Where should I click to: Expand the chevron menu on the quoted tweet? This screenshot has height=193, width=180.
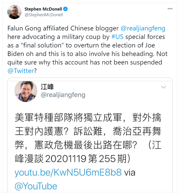click(x=163, y=87)
